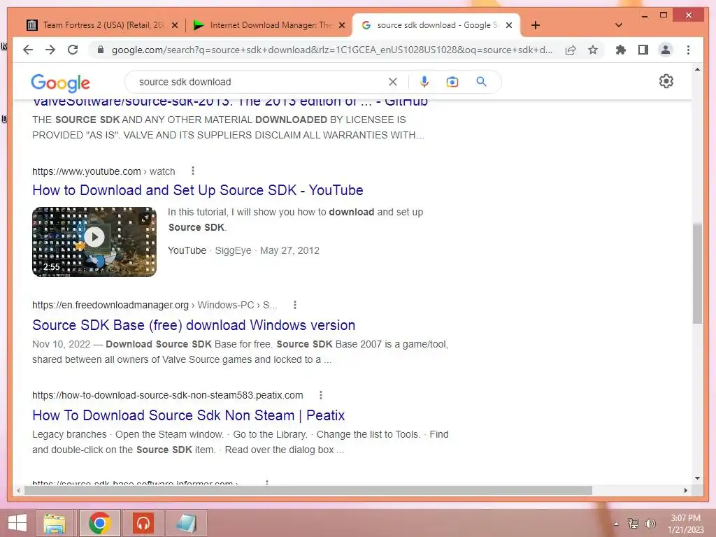Click the May 27, 2012 date text
Viewport: 716px width, 537px height.
pos(289,250)
